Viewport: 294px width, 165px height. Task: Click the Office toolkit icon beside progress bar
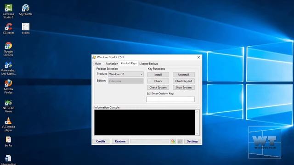[x=173, y=141]
